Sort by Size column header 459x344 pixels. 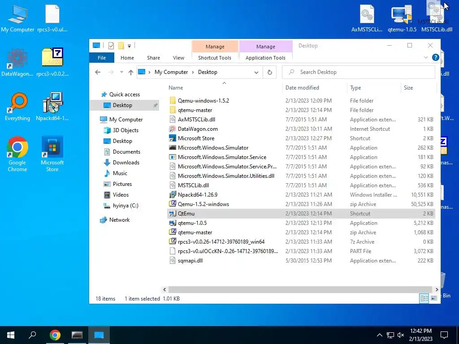[x=418, y=87]
